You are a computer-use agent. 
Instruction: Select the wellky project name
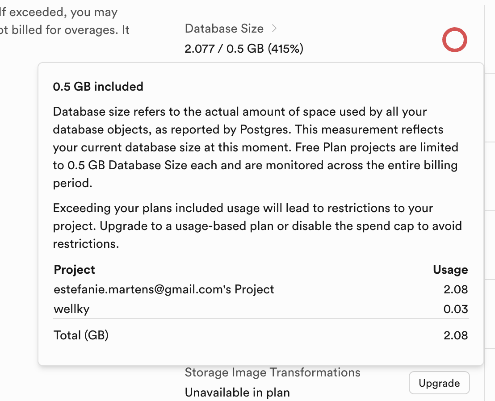click(x=71, y=309)
